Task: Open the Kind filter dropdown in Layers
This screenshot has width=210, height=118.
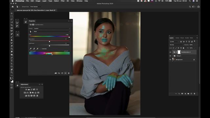Action: (x=174, y=42)
